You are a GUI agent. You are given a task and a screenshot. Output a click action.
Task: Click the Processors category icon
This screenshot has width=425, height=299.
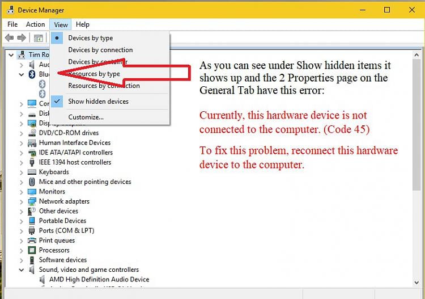[32, 250]
